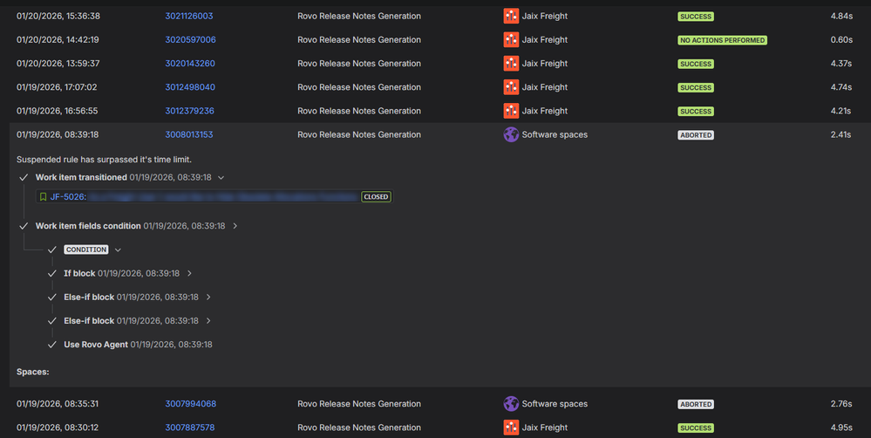
Task: Click the 'Spaces:' label
Action: pos(33,372)
